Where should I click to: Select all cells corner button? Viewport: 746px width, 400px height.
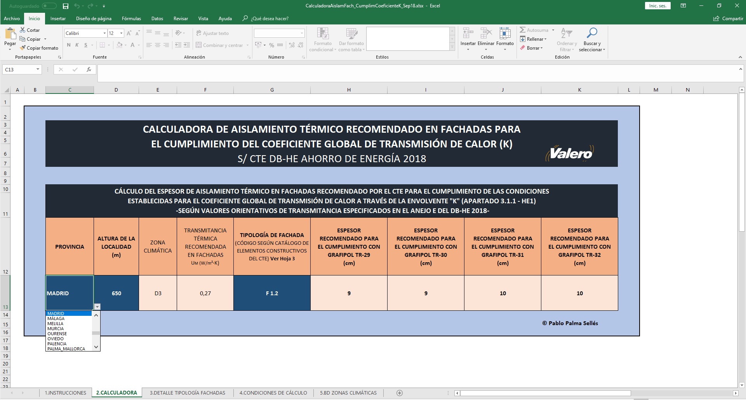(x=6, y=90)
